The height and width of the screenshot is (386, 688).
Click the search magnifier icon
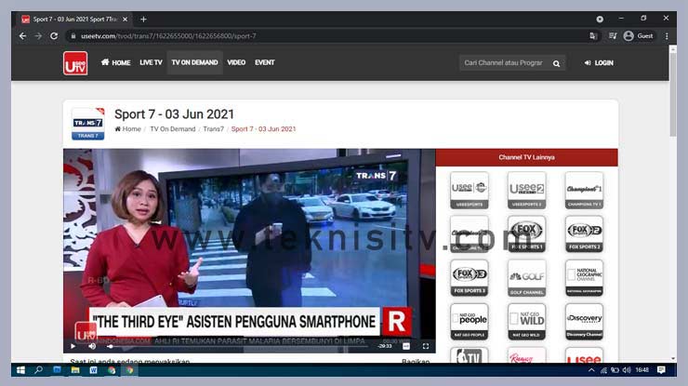pos(556,63)
